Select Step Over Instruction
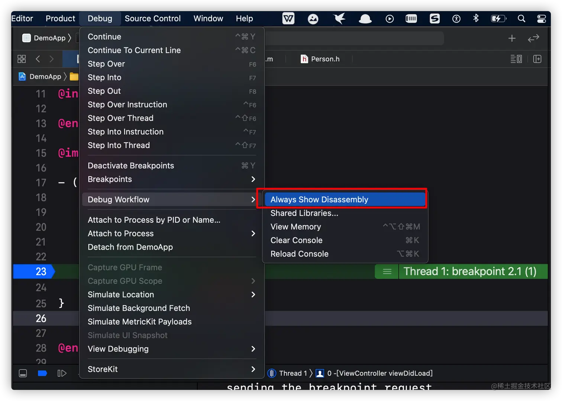This screenshot has height=401, width=562. click(172, 105)
